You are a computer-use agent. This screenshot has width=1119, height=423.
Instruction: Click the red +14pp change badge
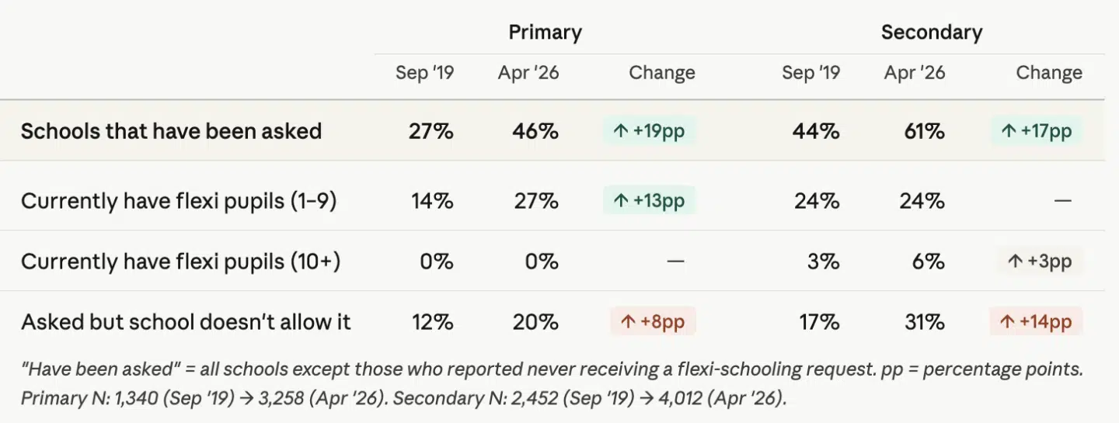(1036, 322)
